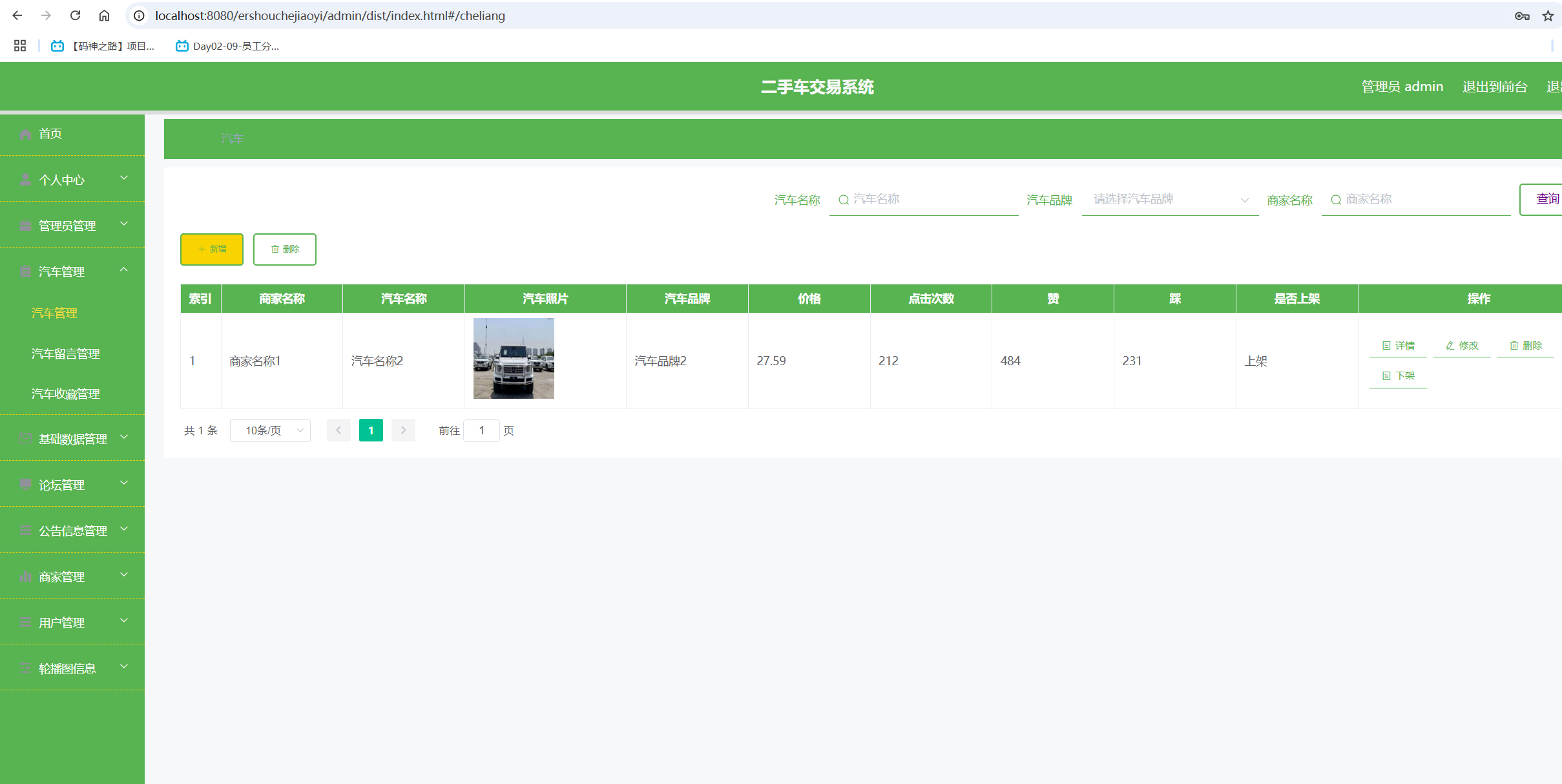Click the 汽车管理 clipboard icon
The image size is (1562, 784).
click(25, 271)
